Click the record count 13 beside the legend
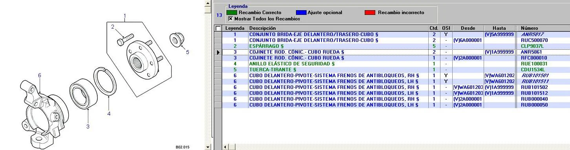The width and height of the screenshot is (570, 150). click(x=219, y=15)
